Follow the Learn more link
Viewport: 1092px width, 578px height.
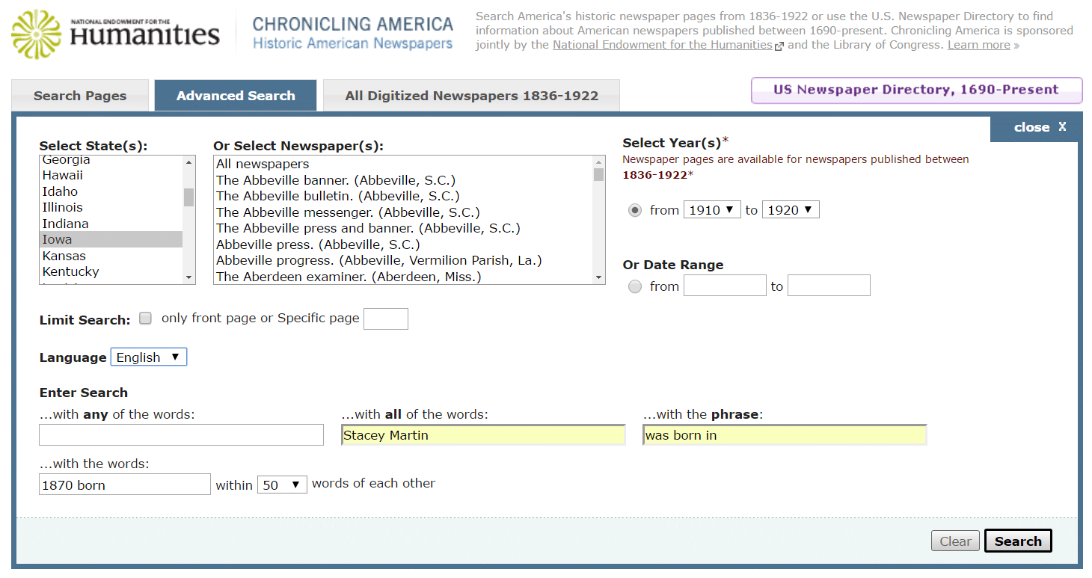[x=979, y=45]
